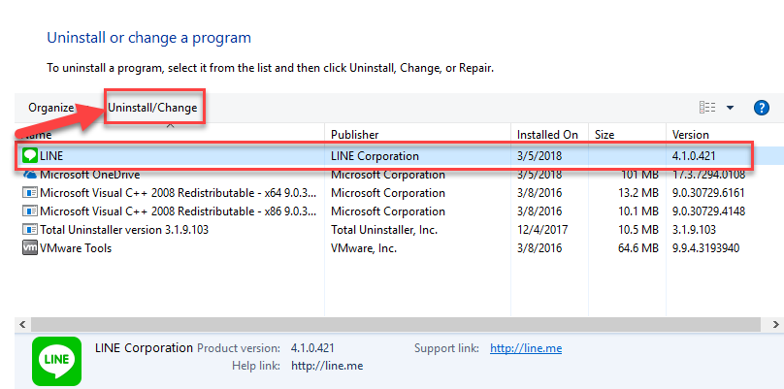Click LINE Corporation publisher cell

tap(375, 156)
